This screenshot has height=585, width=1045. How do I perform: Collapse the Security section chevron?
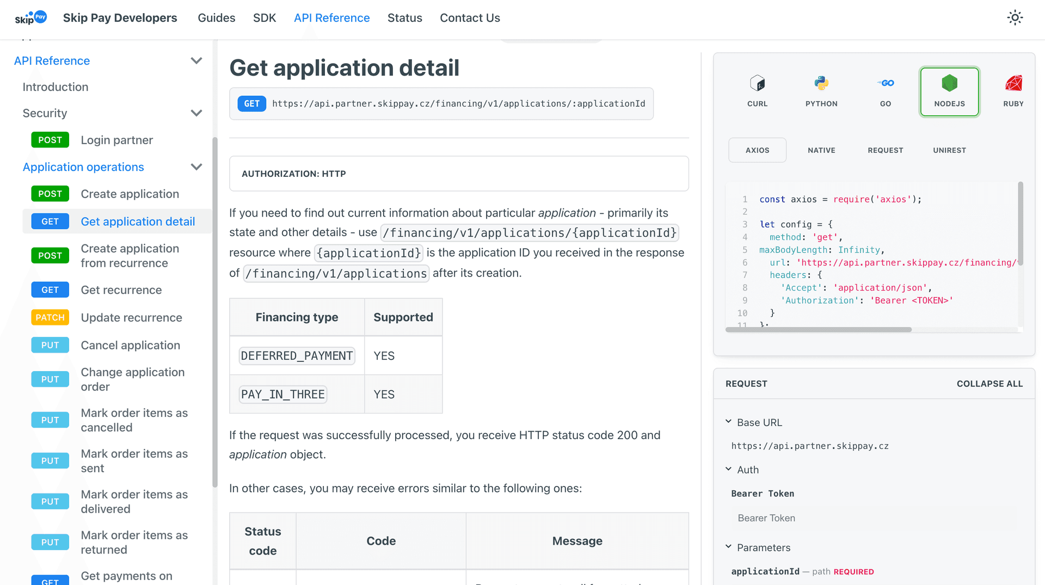[196, 113]
